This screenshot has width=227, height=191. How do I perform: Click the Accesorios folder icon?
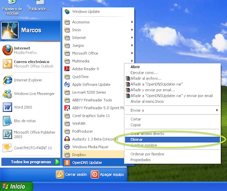[67, 22]
